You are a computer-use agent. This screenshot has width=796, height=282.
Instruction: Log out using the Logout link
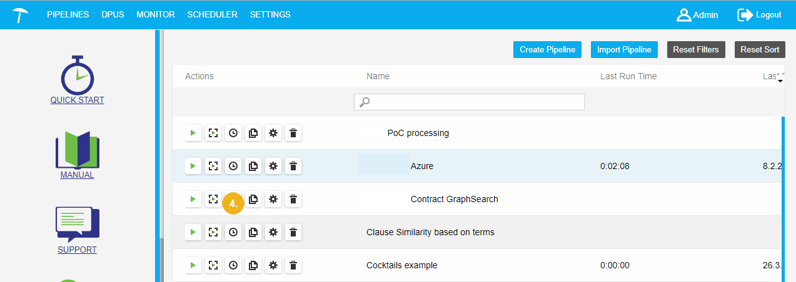coord(760,14)
